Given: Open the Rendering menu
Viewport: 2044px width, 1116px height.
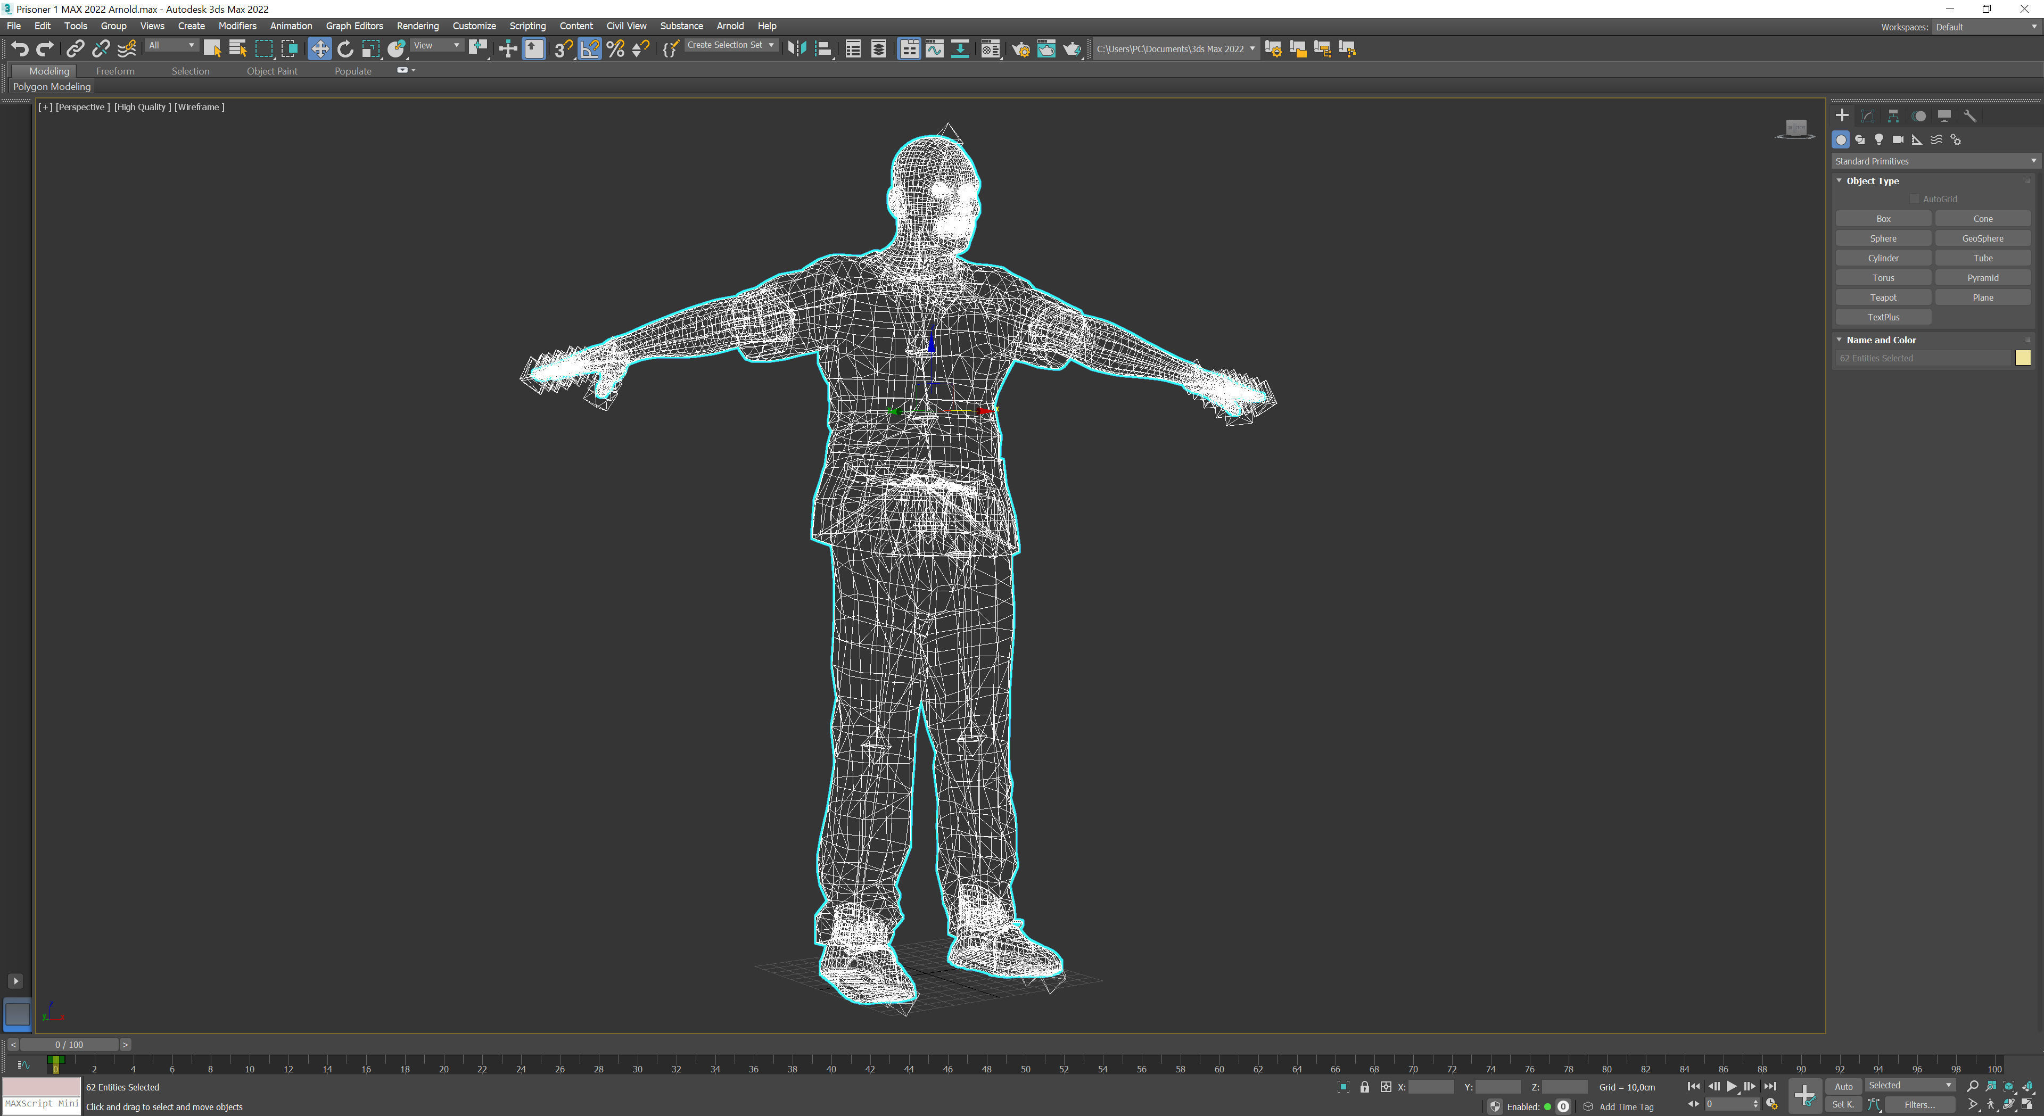Looking at the screenshot, I should (417, 26).
